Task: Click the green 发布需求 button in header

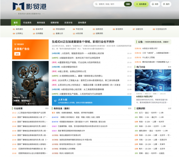Action: [141, 4]
